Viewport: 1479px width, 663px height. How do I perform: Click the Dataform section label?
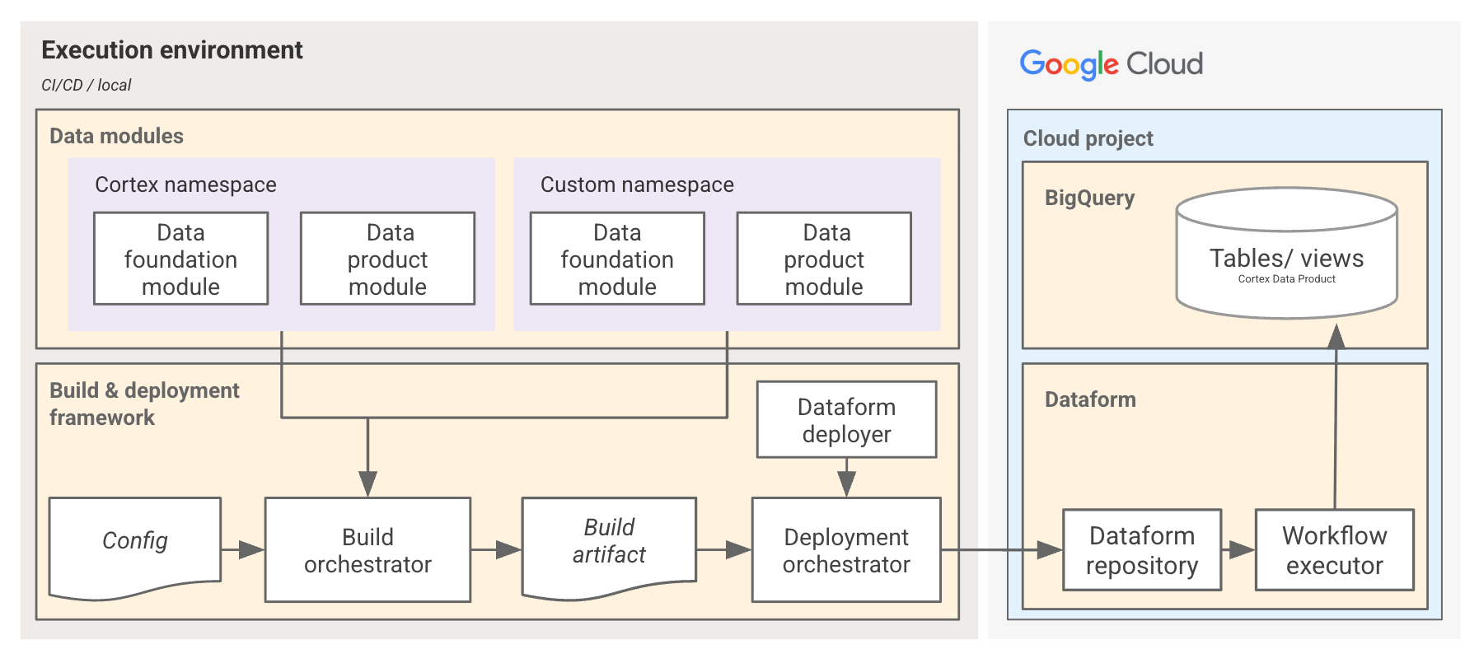pyautogui.click(x=1090, y=399)
